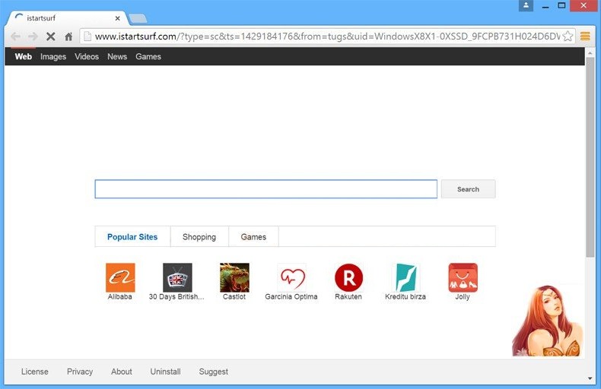Click the Kreditu birza label text
Screen dimensions: 601x389
pyautogui.click(x=405, y=297)
